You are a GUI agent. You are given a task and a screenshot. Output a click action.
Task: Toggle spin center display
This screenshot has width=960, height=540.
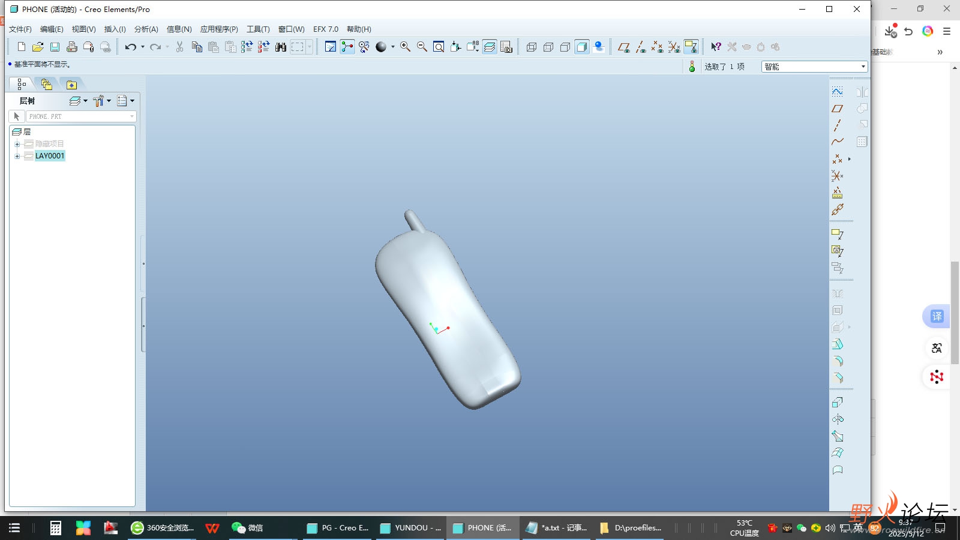click(347, 47)
